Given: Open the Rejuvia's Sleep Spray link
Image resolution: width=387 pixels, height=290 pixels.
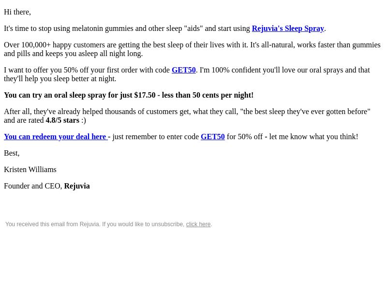Looking at the screenshot, I should (x=288, y=29).
